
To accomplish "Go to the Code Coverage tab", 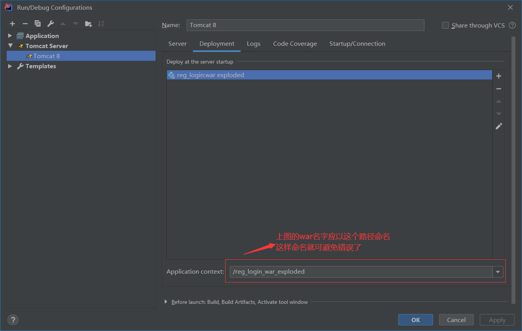I will (295, 44).
